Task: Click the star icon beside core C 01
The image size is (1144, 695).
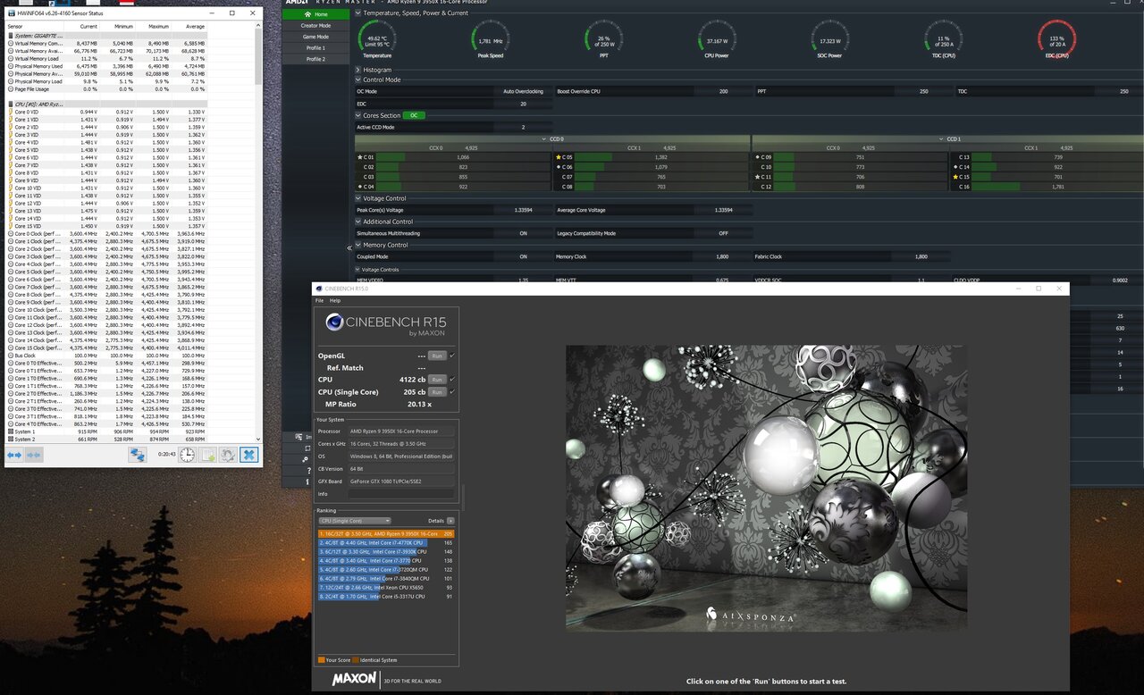Action: 359,157
